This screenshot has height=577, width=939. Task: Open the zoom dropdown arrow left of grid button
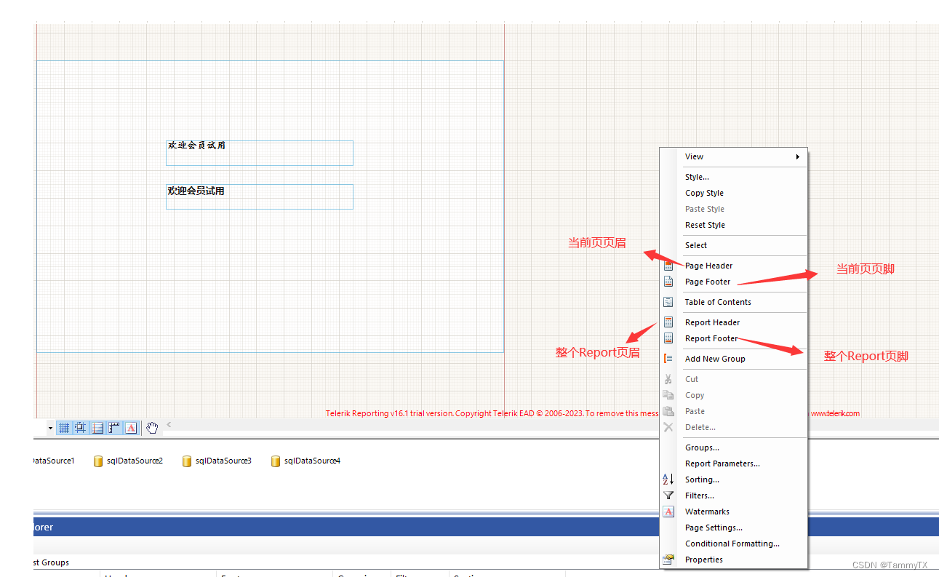tap(50, 428)
